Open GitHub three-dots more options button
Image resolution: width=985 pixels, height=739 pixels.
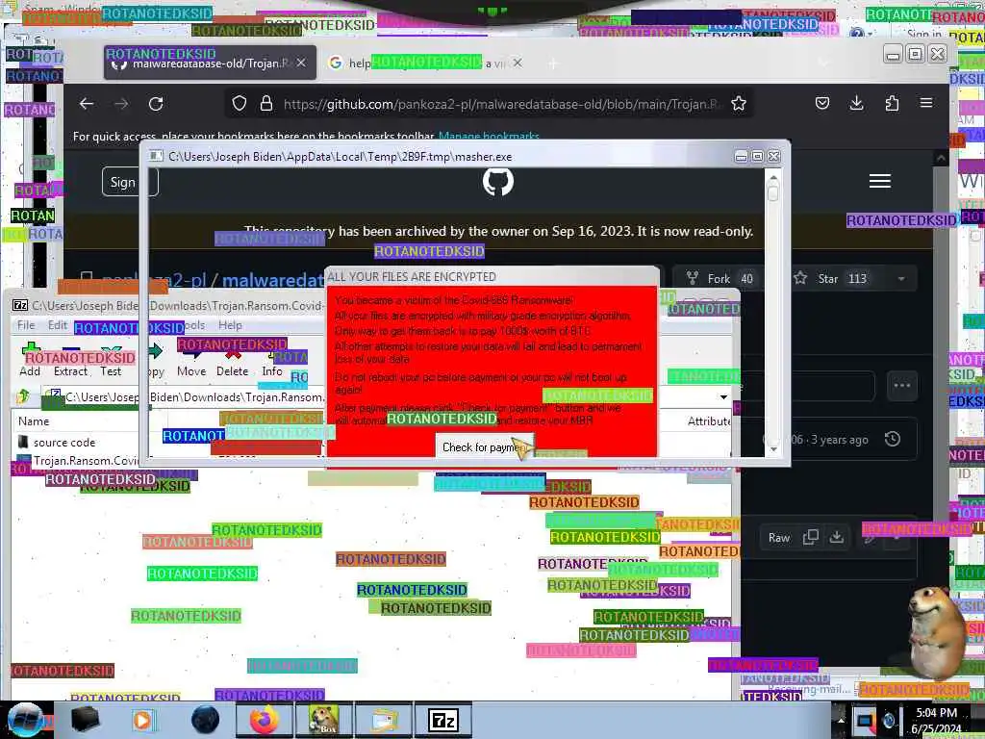tap(902, 385)
